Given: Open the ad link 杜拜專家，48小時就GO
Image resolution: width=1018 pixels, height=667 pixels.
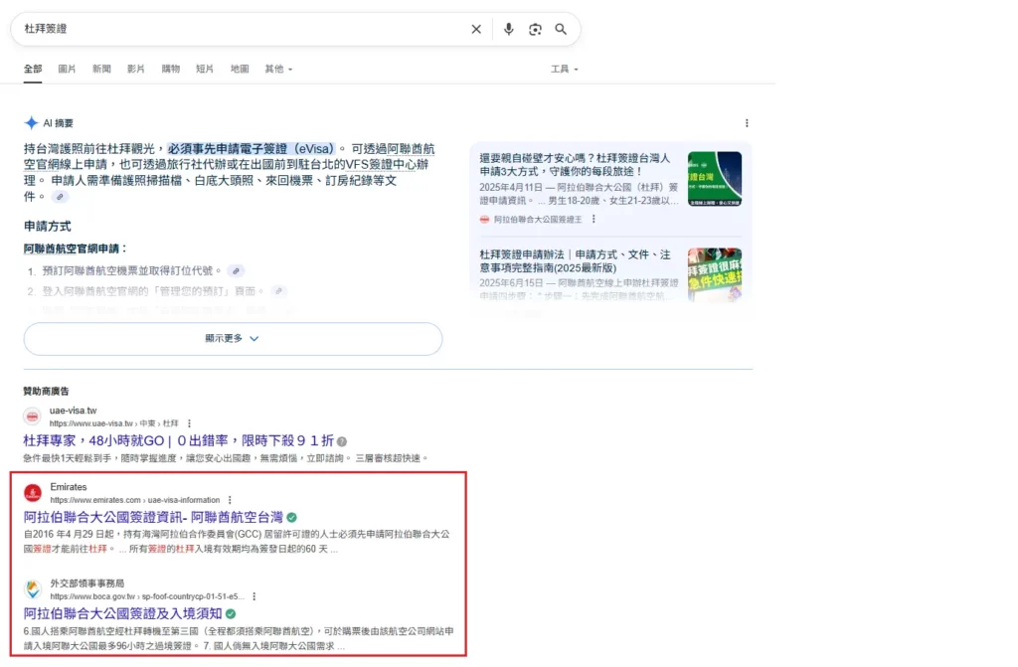Looking at the screenshot, I should click(x=179, y=441).
